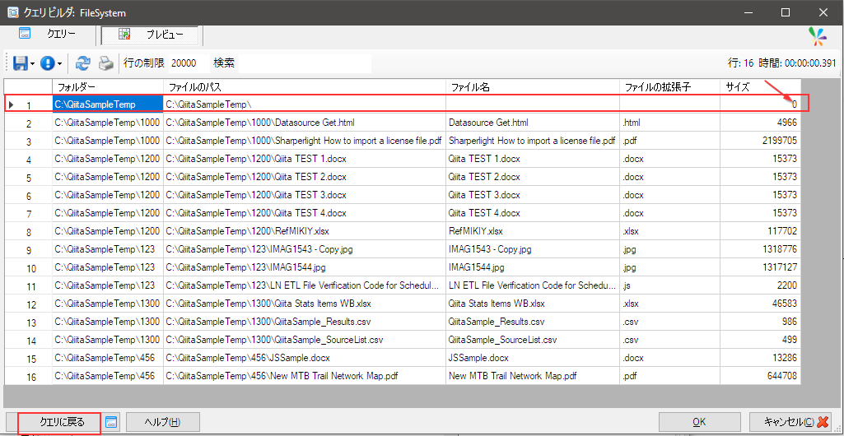Click file name Qiita TEST 4.docx
This screenshot has height=436, width=844.
(x=484, y=213)
